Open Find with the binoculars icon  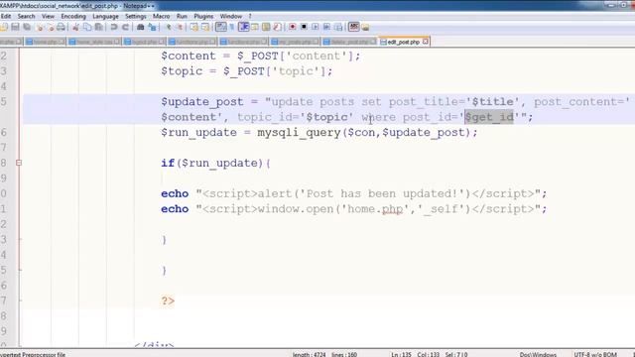(141, 27)
